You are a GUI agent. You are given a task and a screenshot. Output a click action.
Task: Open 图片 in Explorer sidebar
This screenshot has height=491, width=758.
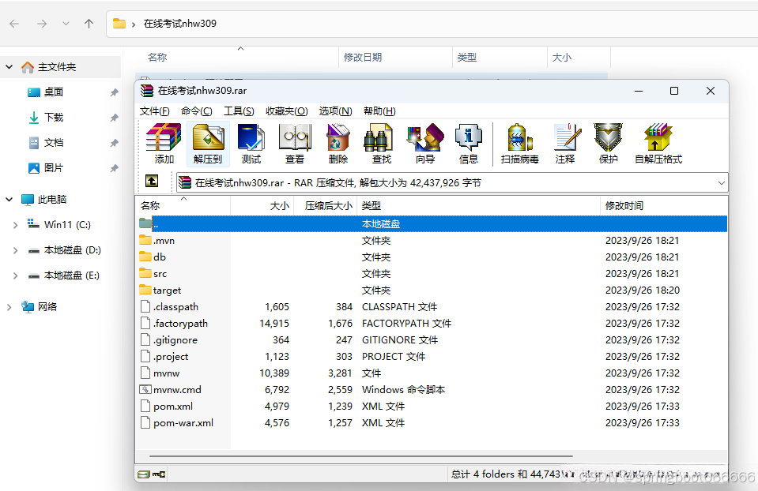tap(53, 167)
